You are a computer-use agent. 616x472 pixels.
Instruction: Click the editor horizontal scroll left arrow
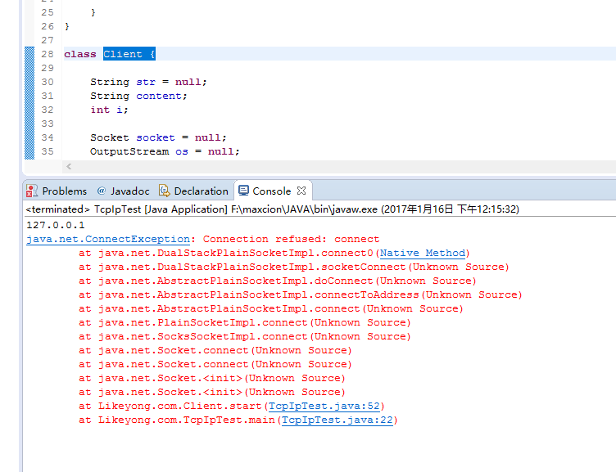69,166
